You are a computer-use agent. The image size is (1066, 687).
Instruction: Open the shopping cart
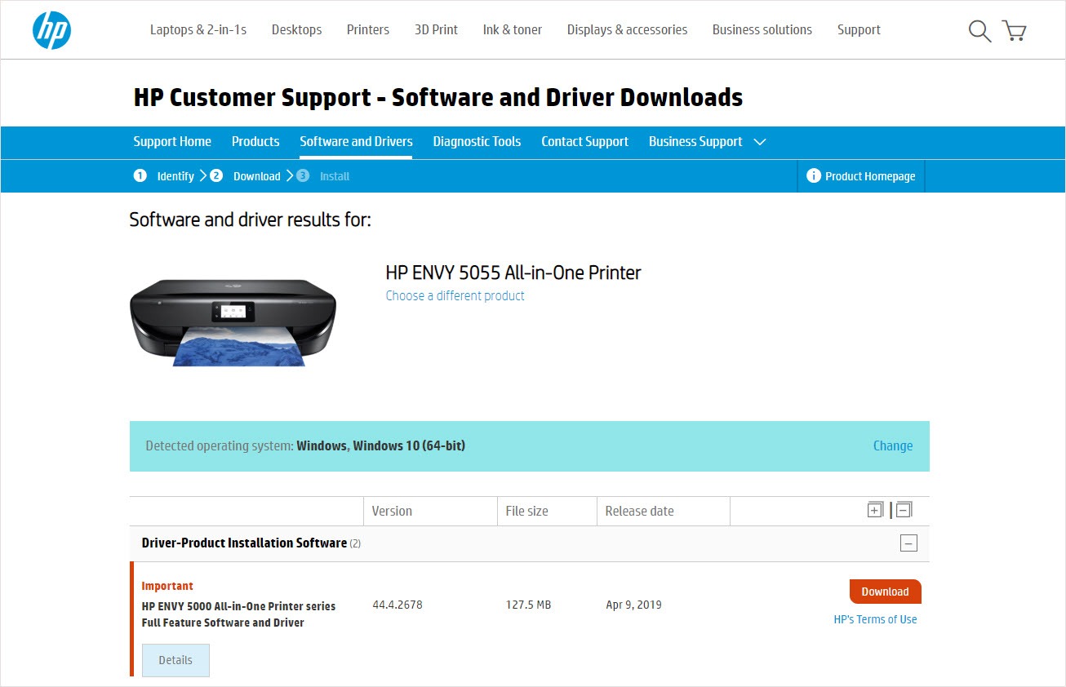(x=1014, y=30)
